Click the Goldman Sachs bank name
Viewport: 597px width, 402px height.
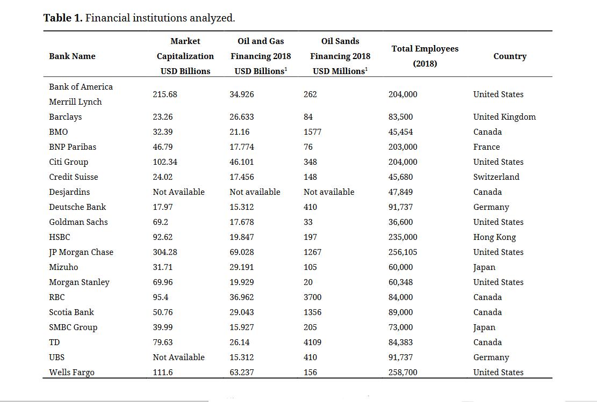[x=78, y=222]
